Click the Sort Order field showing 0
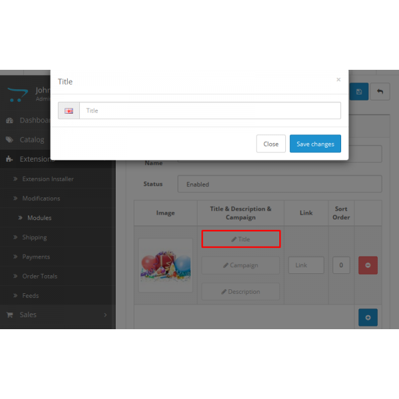399x399 pixels. [x=341, y=265]
